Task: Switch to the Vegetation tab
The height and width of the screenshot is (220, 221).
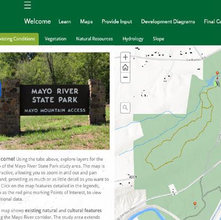Action: click(55, 39)
